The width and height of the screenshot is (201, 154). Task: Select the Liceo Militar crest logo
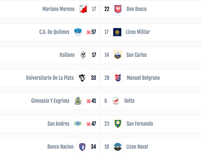tap(117, 32)
